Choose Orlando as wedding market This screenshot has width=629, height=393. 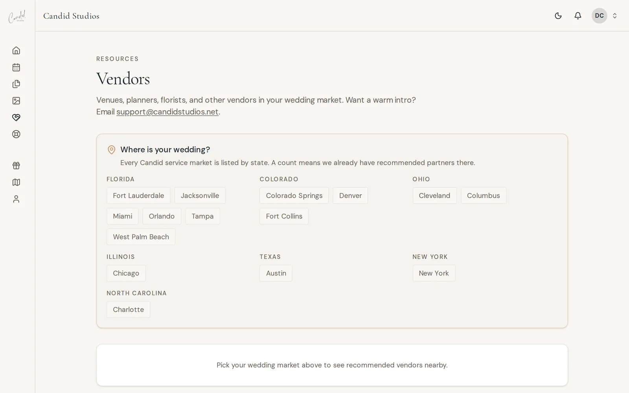(162, 216)
